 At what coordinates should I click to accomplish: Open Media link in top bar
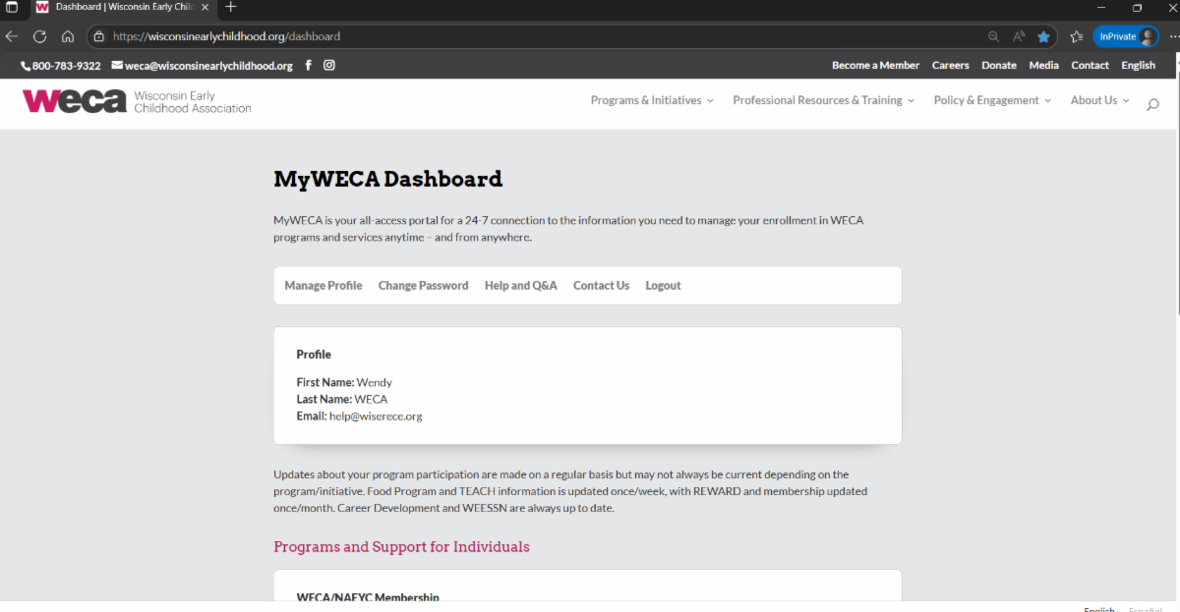(1043, 66)
